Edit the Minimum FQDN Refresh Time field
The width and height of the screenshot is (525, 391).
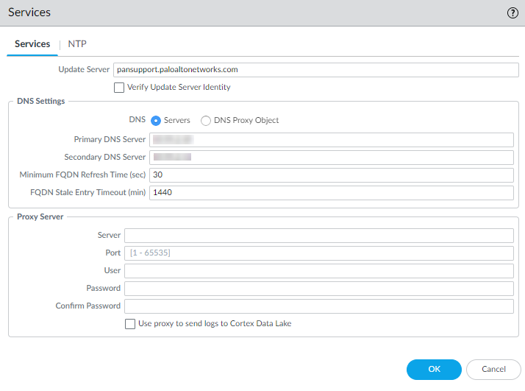pos(331,175)
